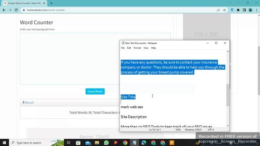Image resolution: width=260 pixels, height=146 pixels.
Task: Bookmark this page with the star icon
Action: click(224, 10)
